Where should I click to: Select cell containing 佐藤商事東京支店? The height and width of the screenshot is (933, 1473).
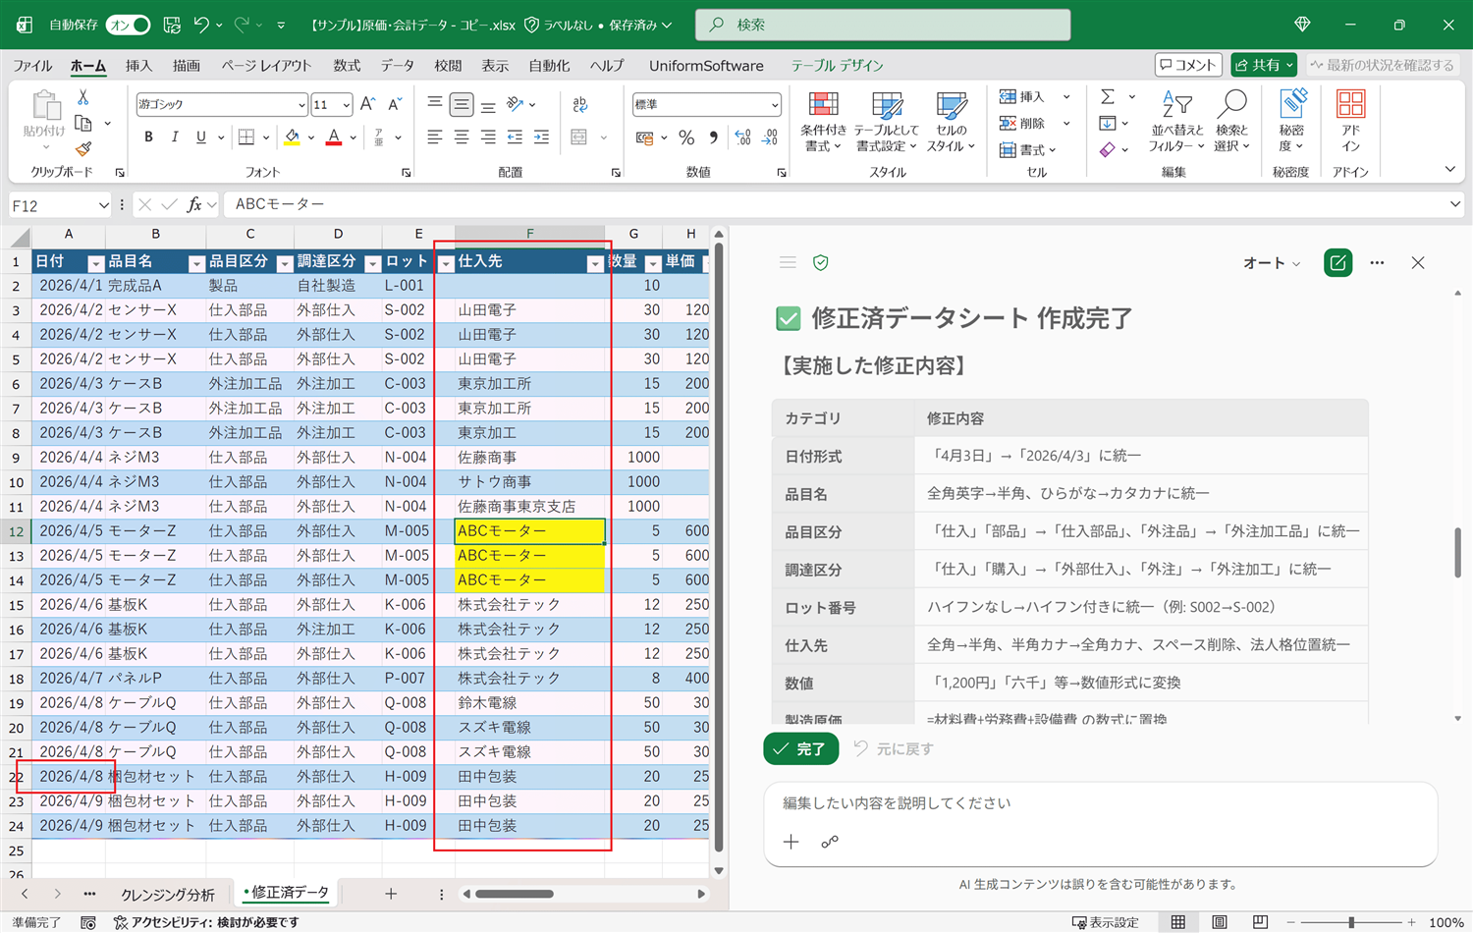[x=529, y=506]
